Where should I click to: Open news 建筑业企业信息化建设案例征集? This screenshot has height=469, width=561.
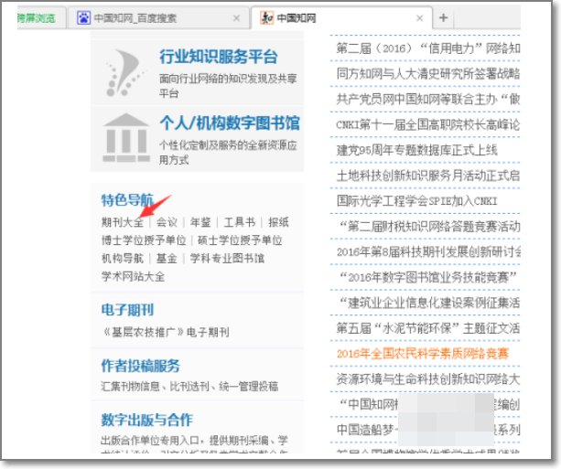(x=429, y=303)
